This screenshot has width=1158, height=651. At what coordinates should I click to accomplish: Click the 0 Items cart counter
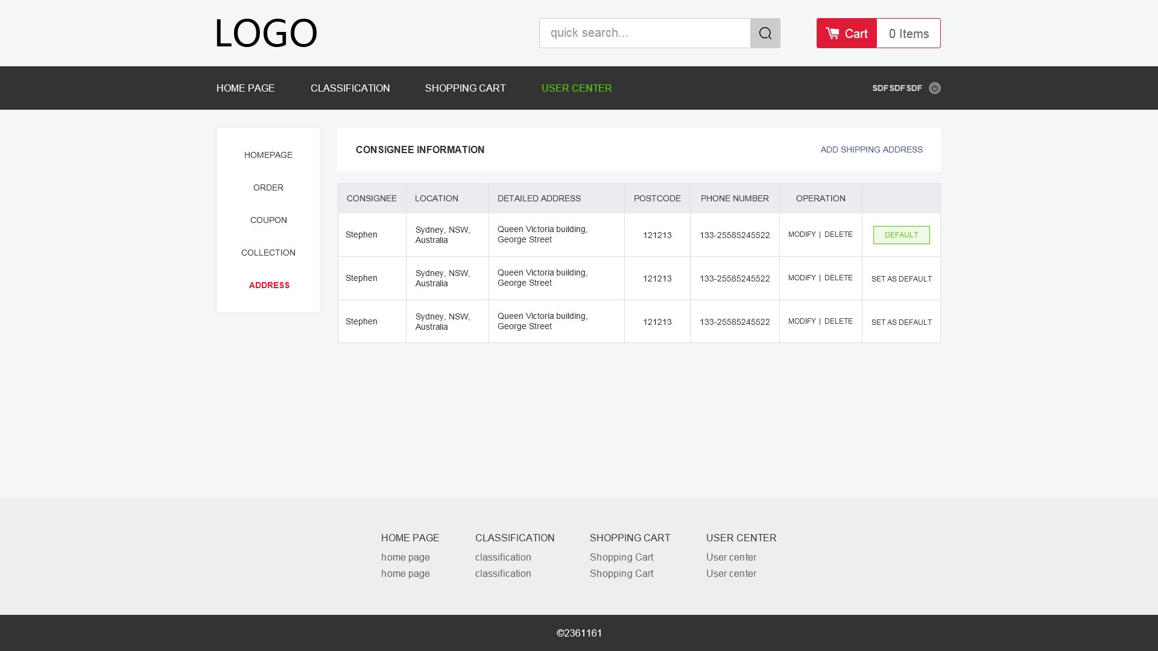(x=908, y=34)
